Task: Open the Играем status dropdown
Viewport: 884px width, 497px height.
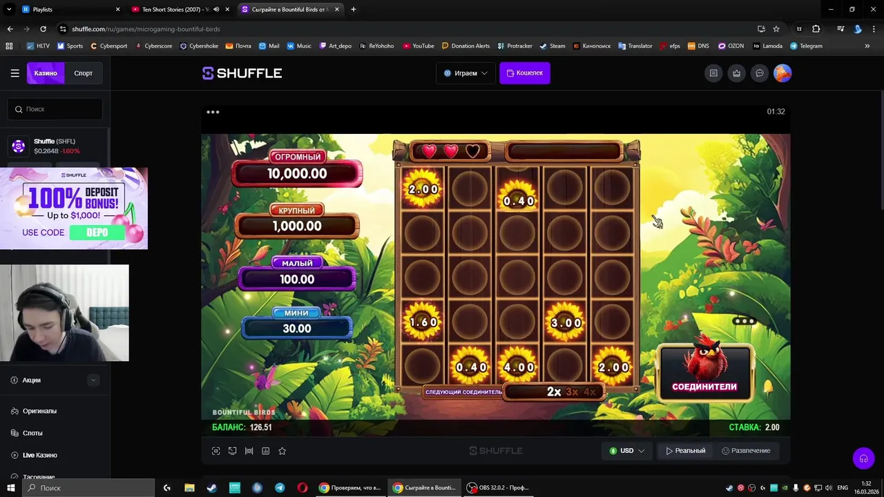Action: [x=465, y=73]
